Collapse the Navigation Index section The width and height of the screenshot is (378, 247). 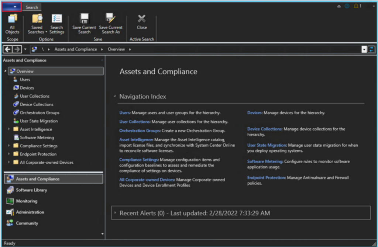(115, 96)
